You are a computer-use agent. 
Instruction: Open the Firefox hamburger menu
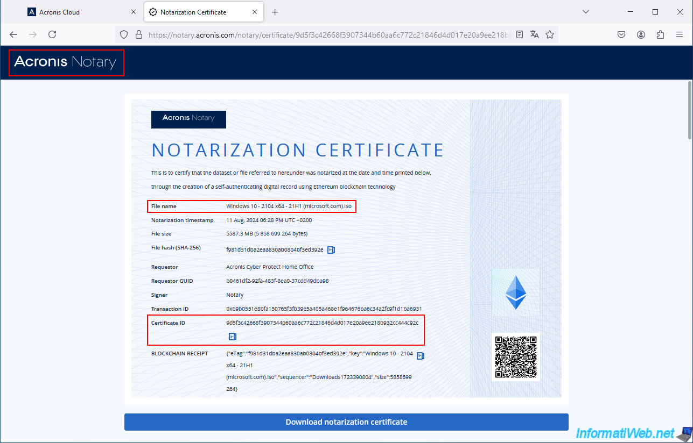pos(680,34)
